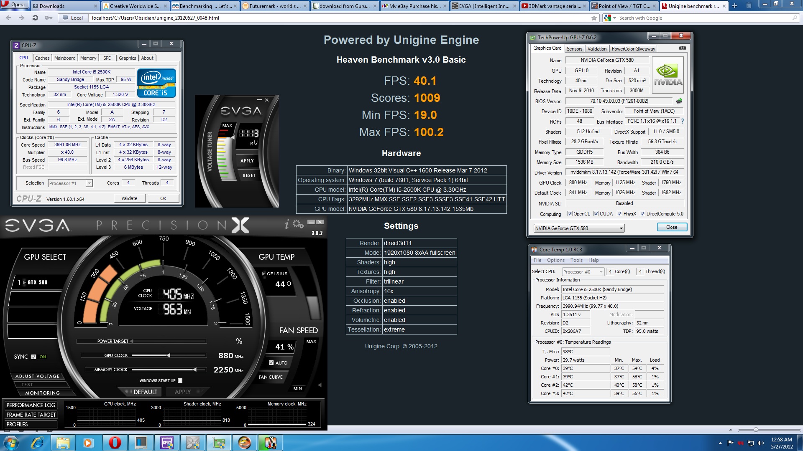Click fan speed slider arrow near MIN
803x451 pixels.
pos(320,385)
